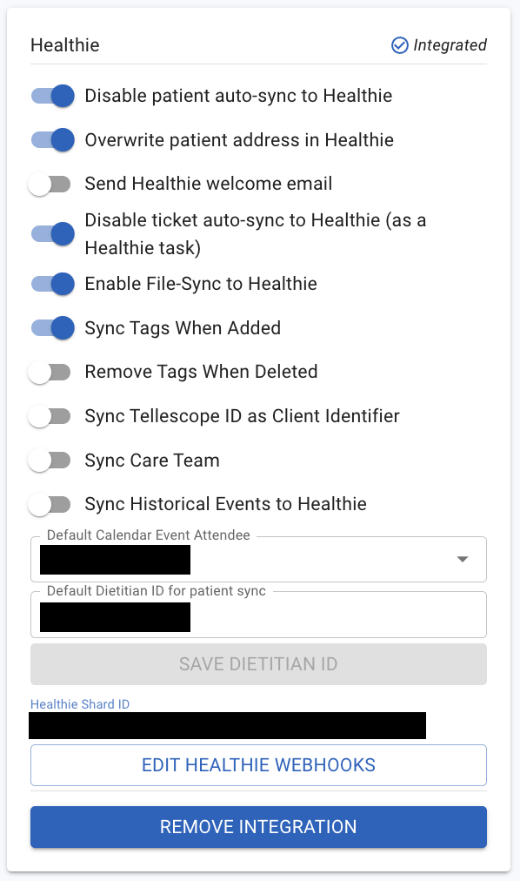The height and width of the screenshot is (881, 520).
Task: Toggle Overwrite patient address in Healthie
Action: 52,140
